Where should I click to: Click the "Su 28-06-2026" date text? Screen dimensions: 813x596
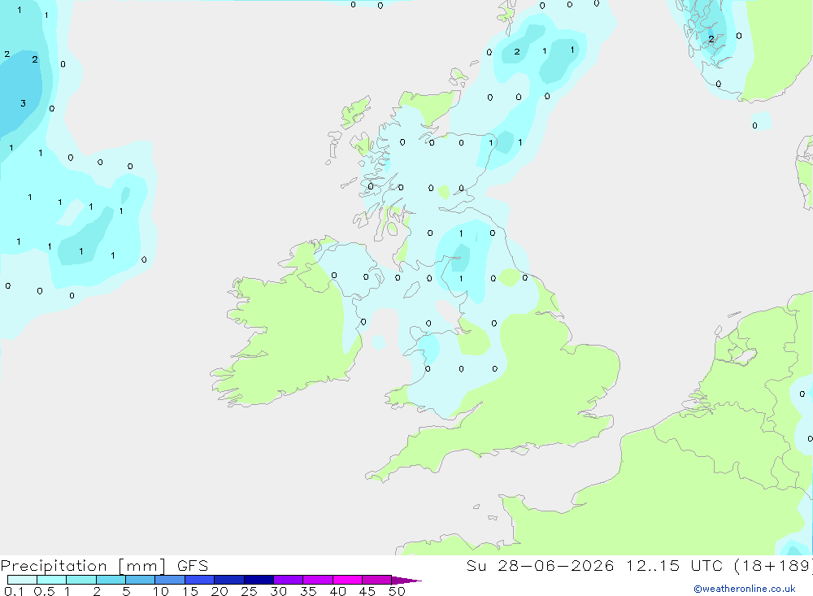click(x=541, y=566)
